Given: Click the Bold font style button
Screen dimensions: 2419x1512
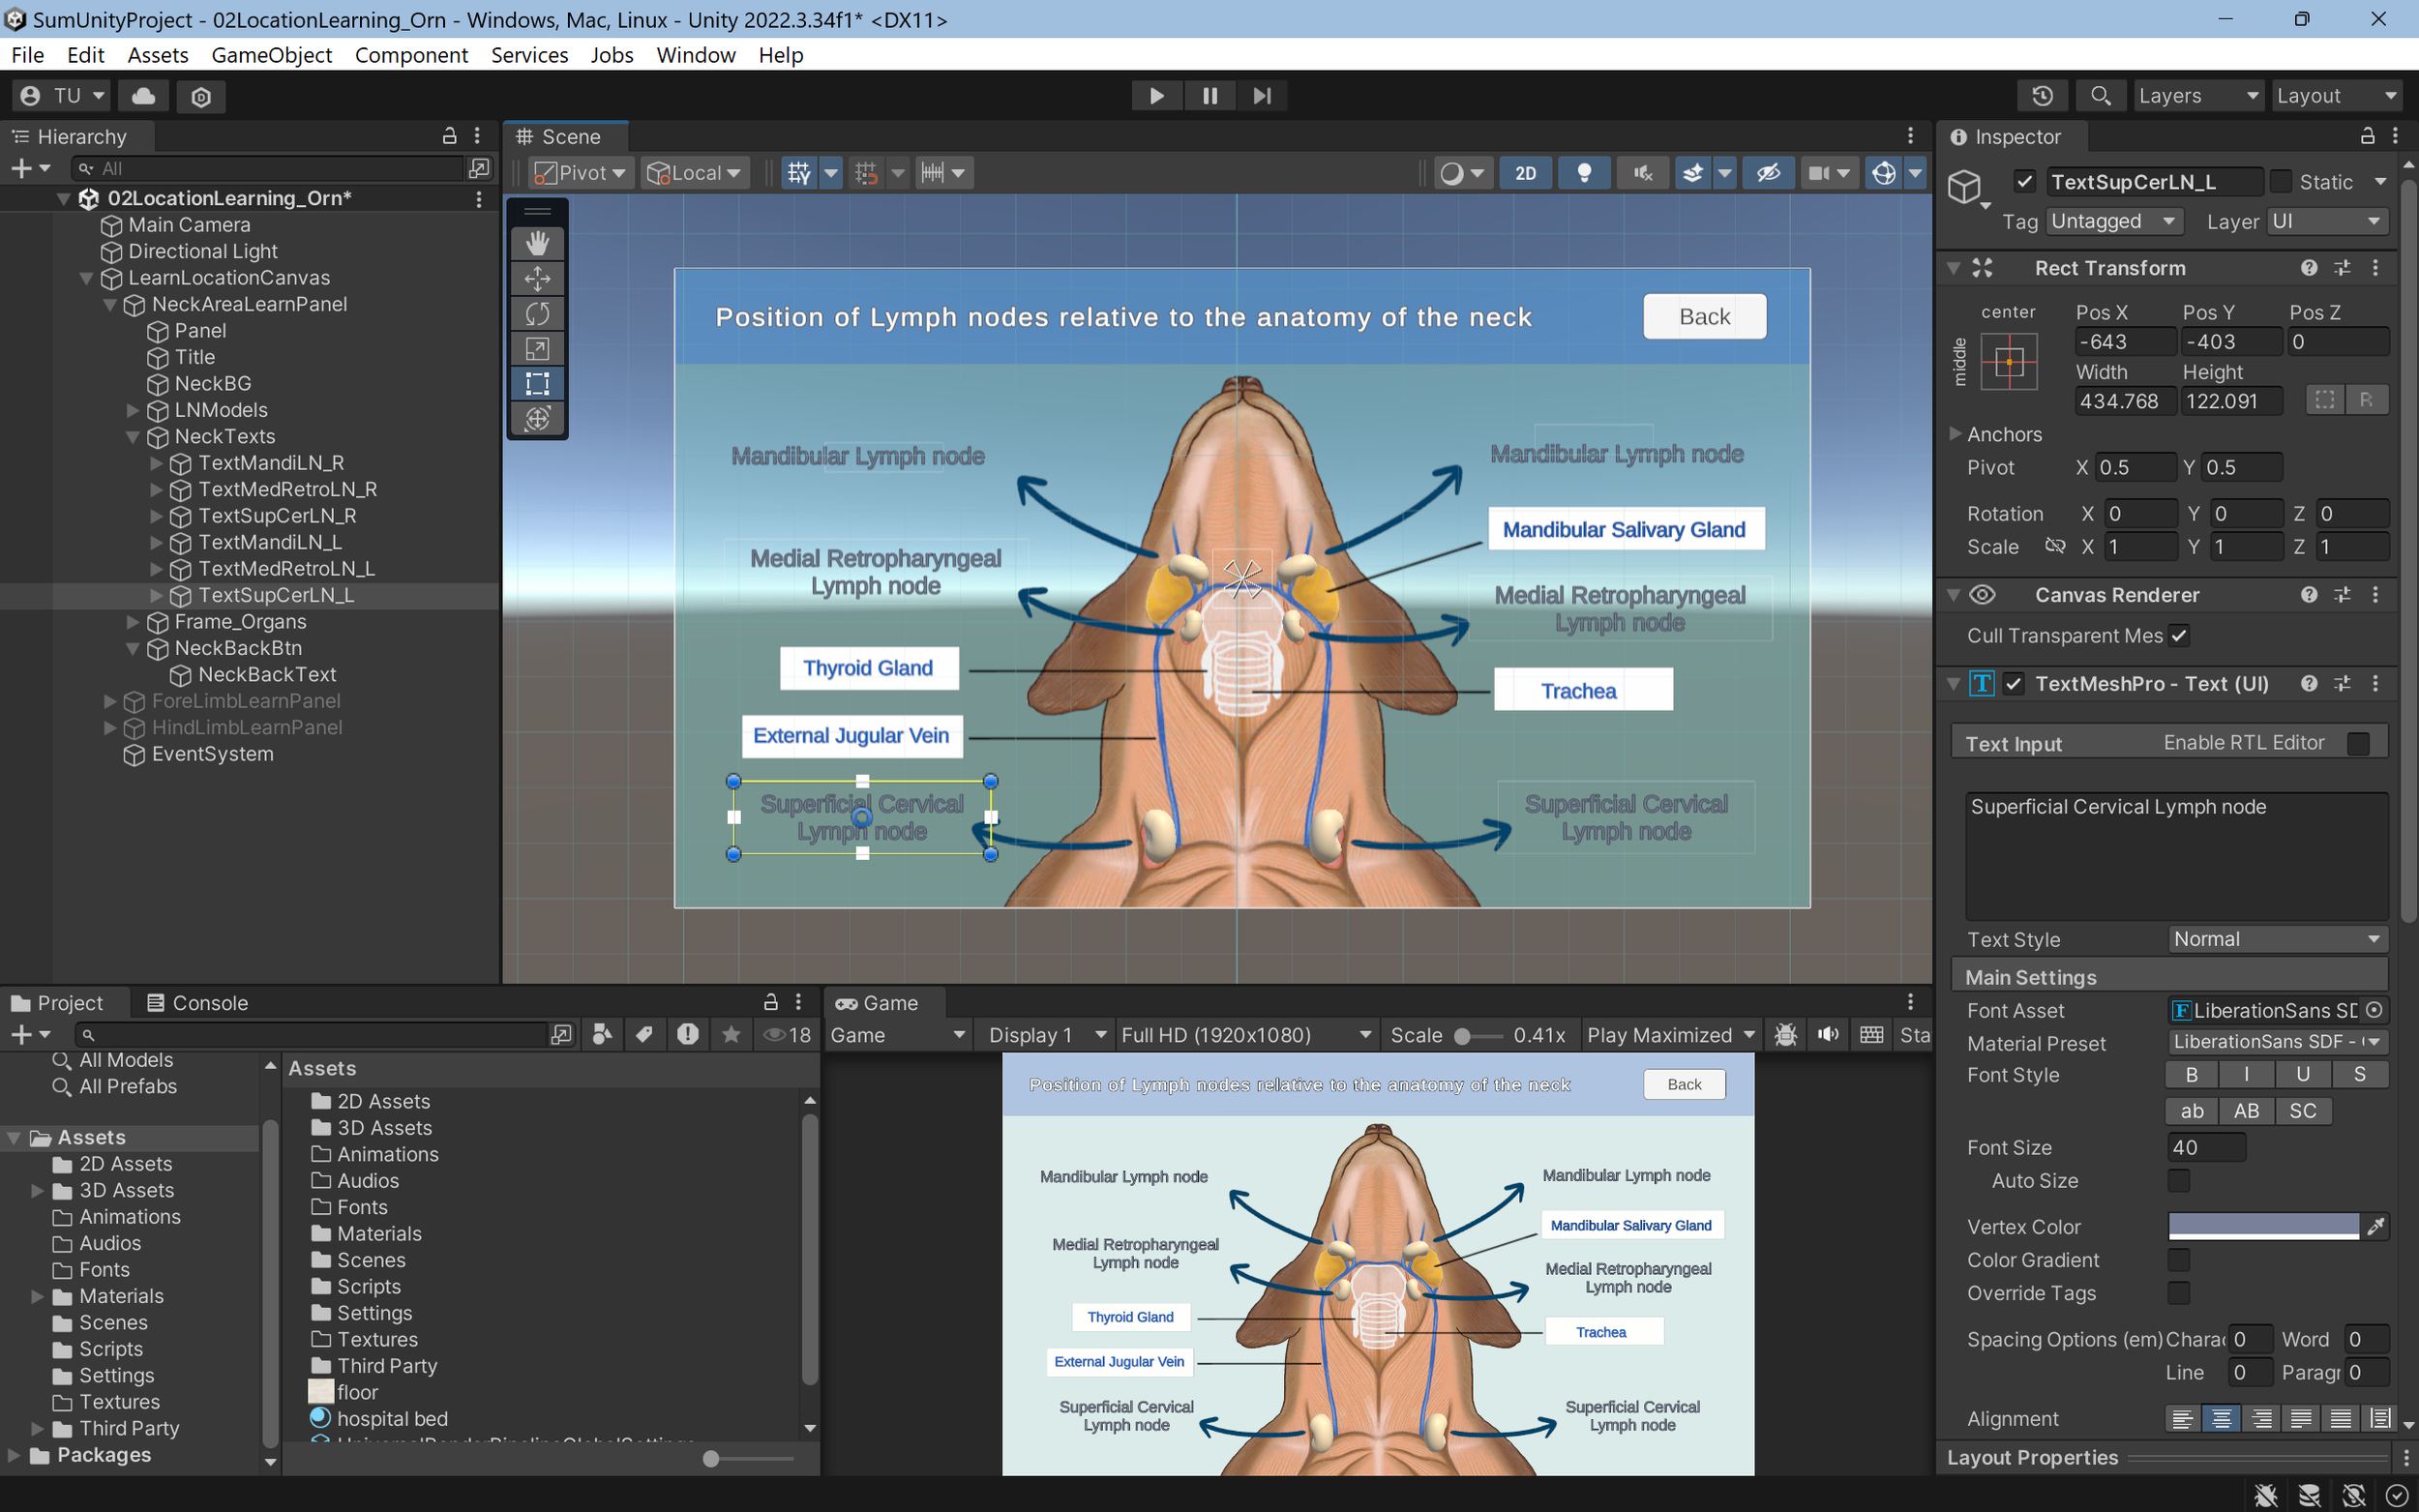Looking at the screenshot, I should (2191, 1075).
